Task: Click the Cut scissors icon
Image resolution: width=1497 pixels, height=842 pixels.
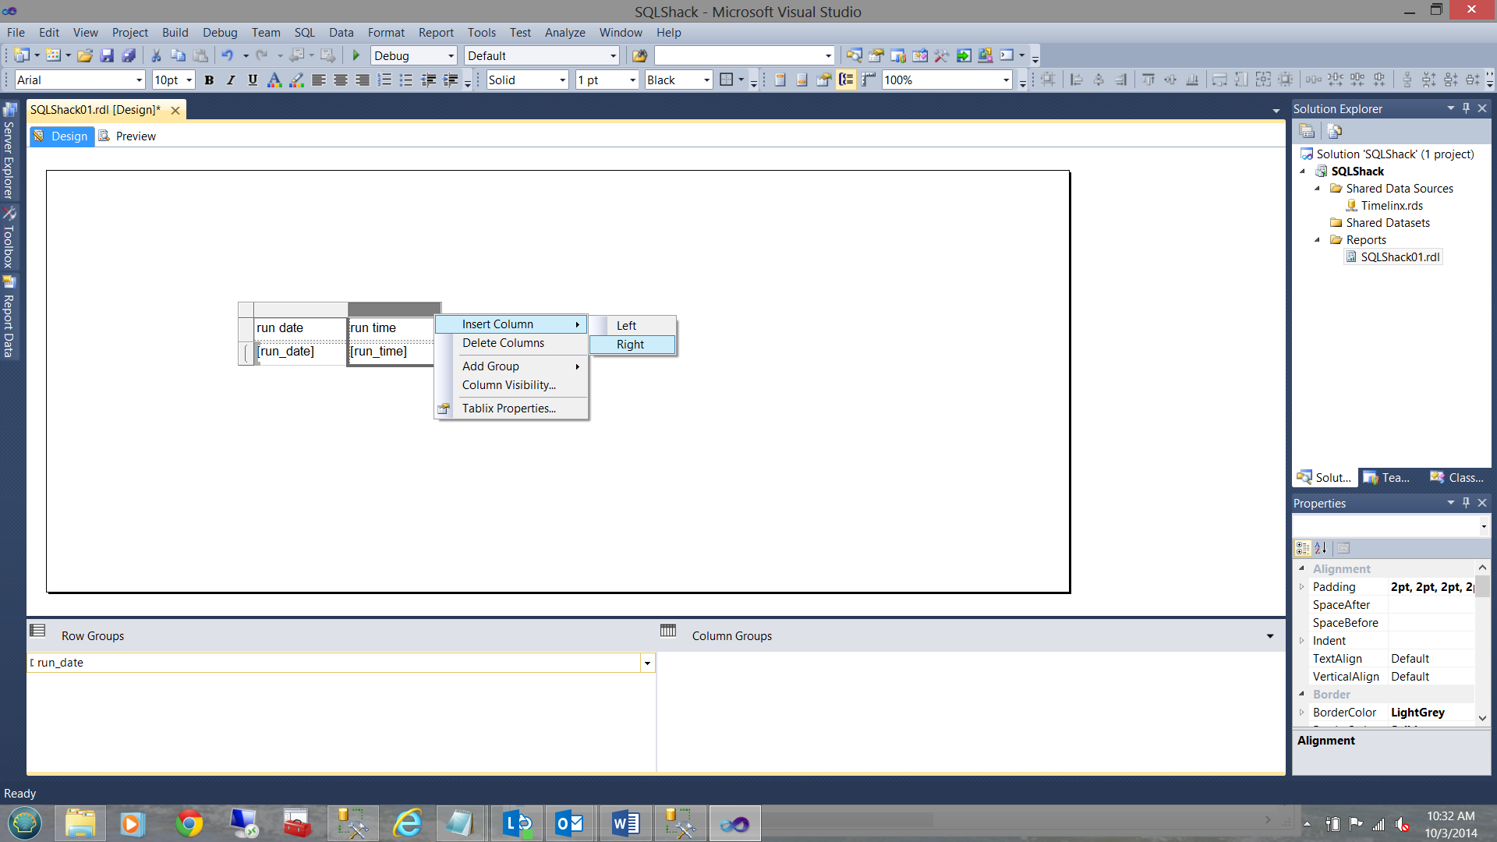Action: [156, 55]
